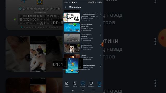Screen dimensions: 166x93
Task: Click '20 просмотров' under poltergeist video
Action: [86, 30]
